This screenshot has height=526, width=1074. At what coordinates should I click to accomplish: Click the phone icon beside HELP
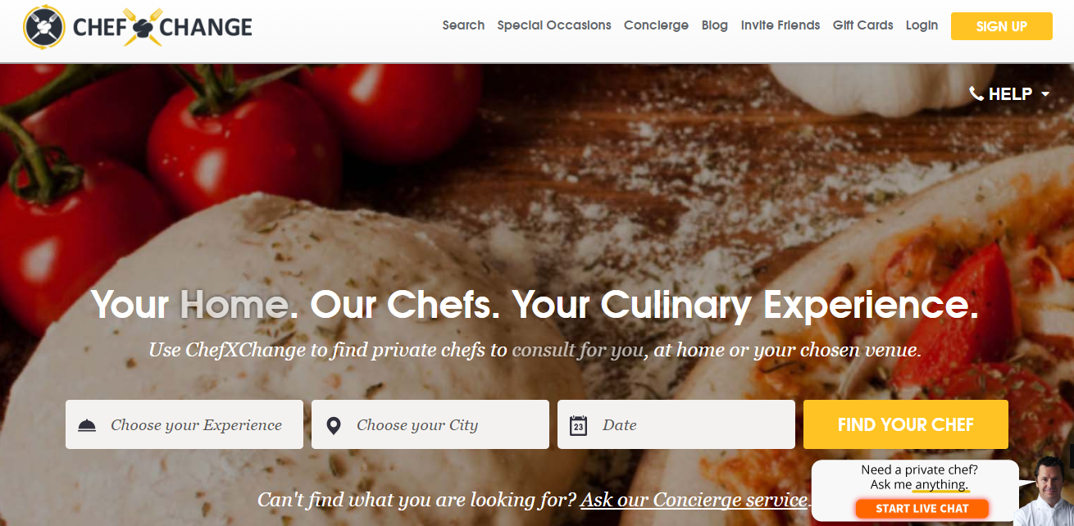click(x=976, y=93)
